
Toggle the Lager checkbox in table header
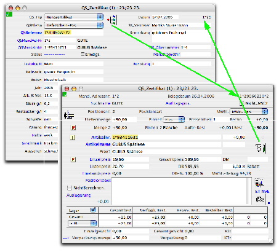pyautogui.click(x=93, y=210)
